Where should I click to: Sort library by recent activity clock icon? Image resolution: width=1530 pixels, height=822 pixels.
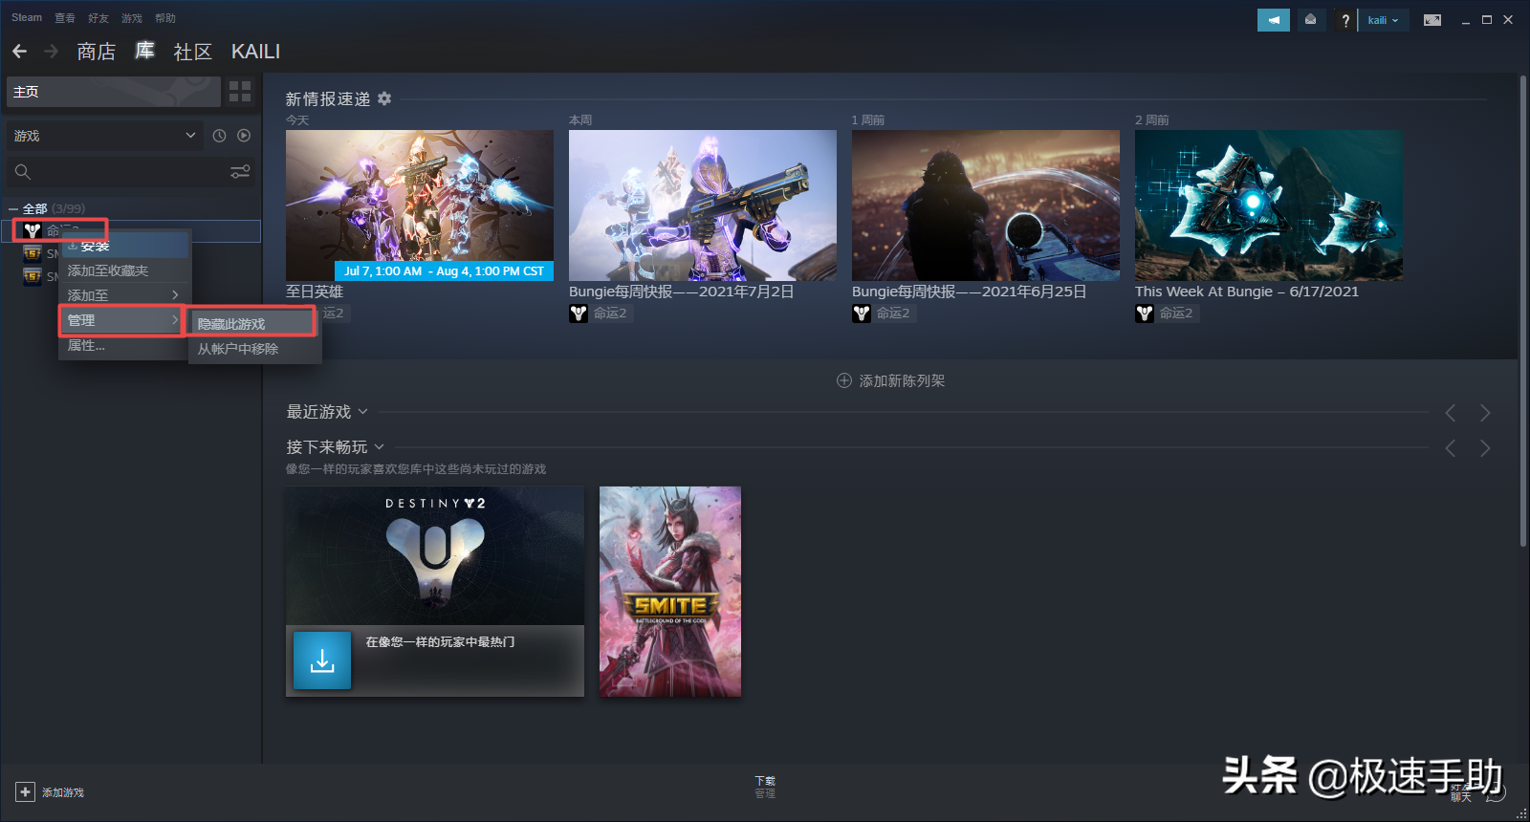point(219,136)
